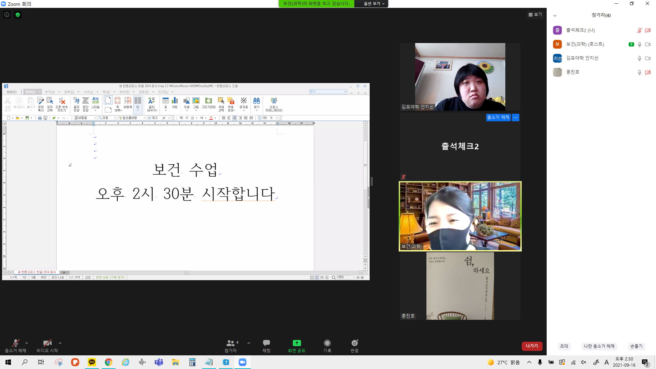The image size is (656, 369).
Task: Click 조판 부호 지우기 icon in Hangul ribbon
Action: pyautogui.click(x=62, y=104)
